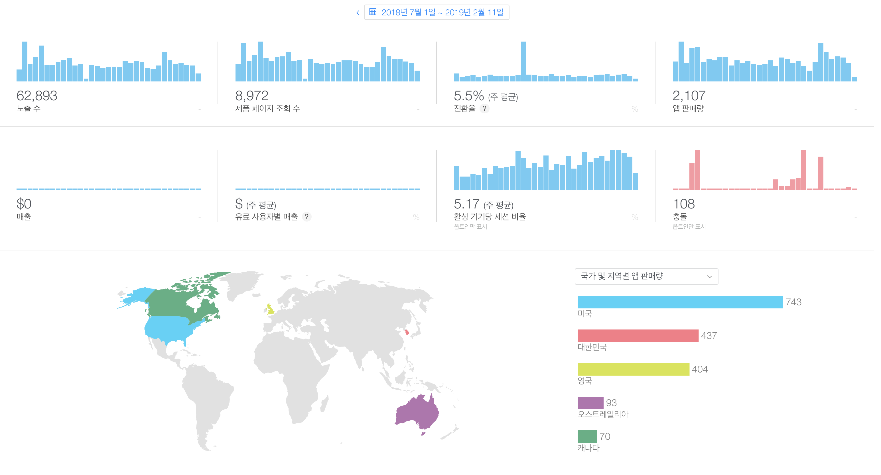The width and height of the screenshot is (881, 475).
Task: Click the red 대한민국 bar showing 437
Action: coord(638,336)
